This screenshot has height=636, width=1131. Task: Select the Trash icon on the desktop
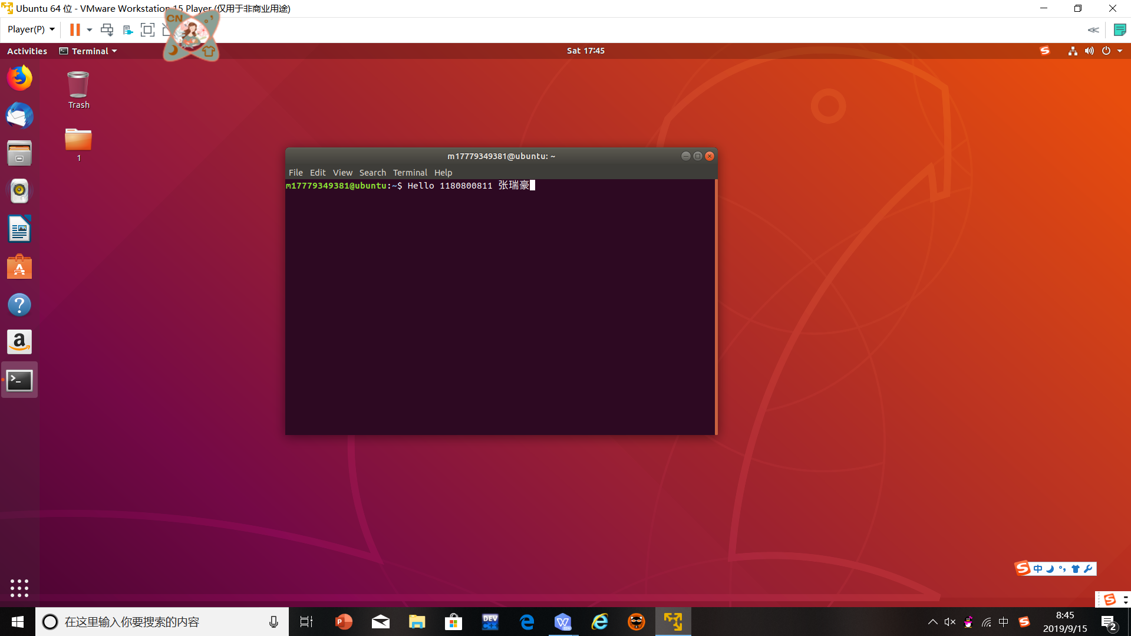click(x=78, y=90)
